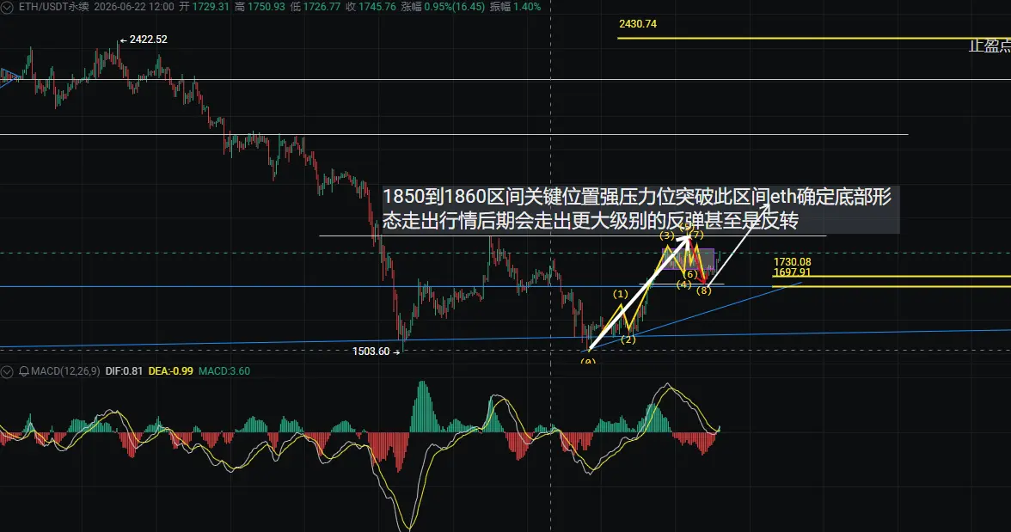Viewport: 1011px width, 532px height.
Task: Select the 止盈点 take-profit label
Action: click(x=990, y=46)
